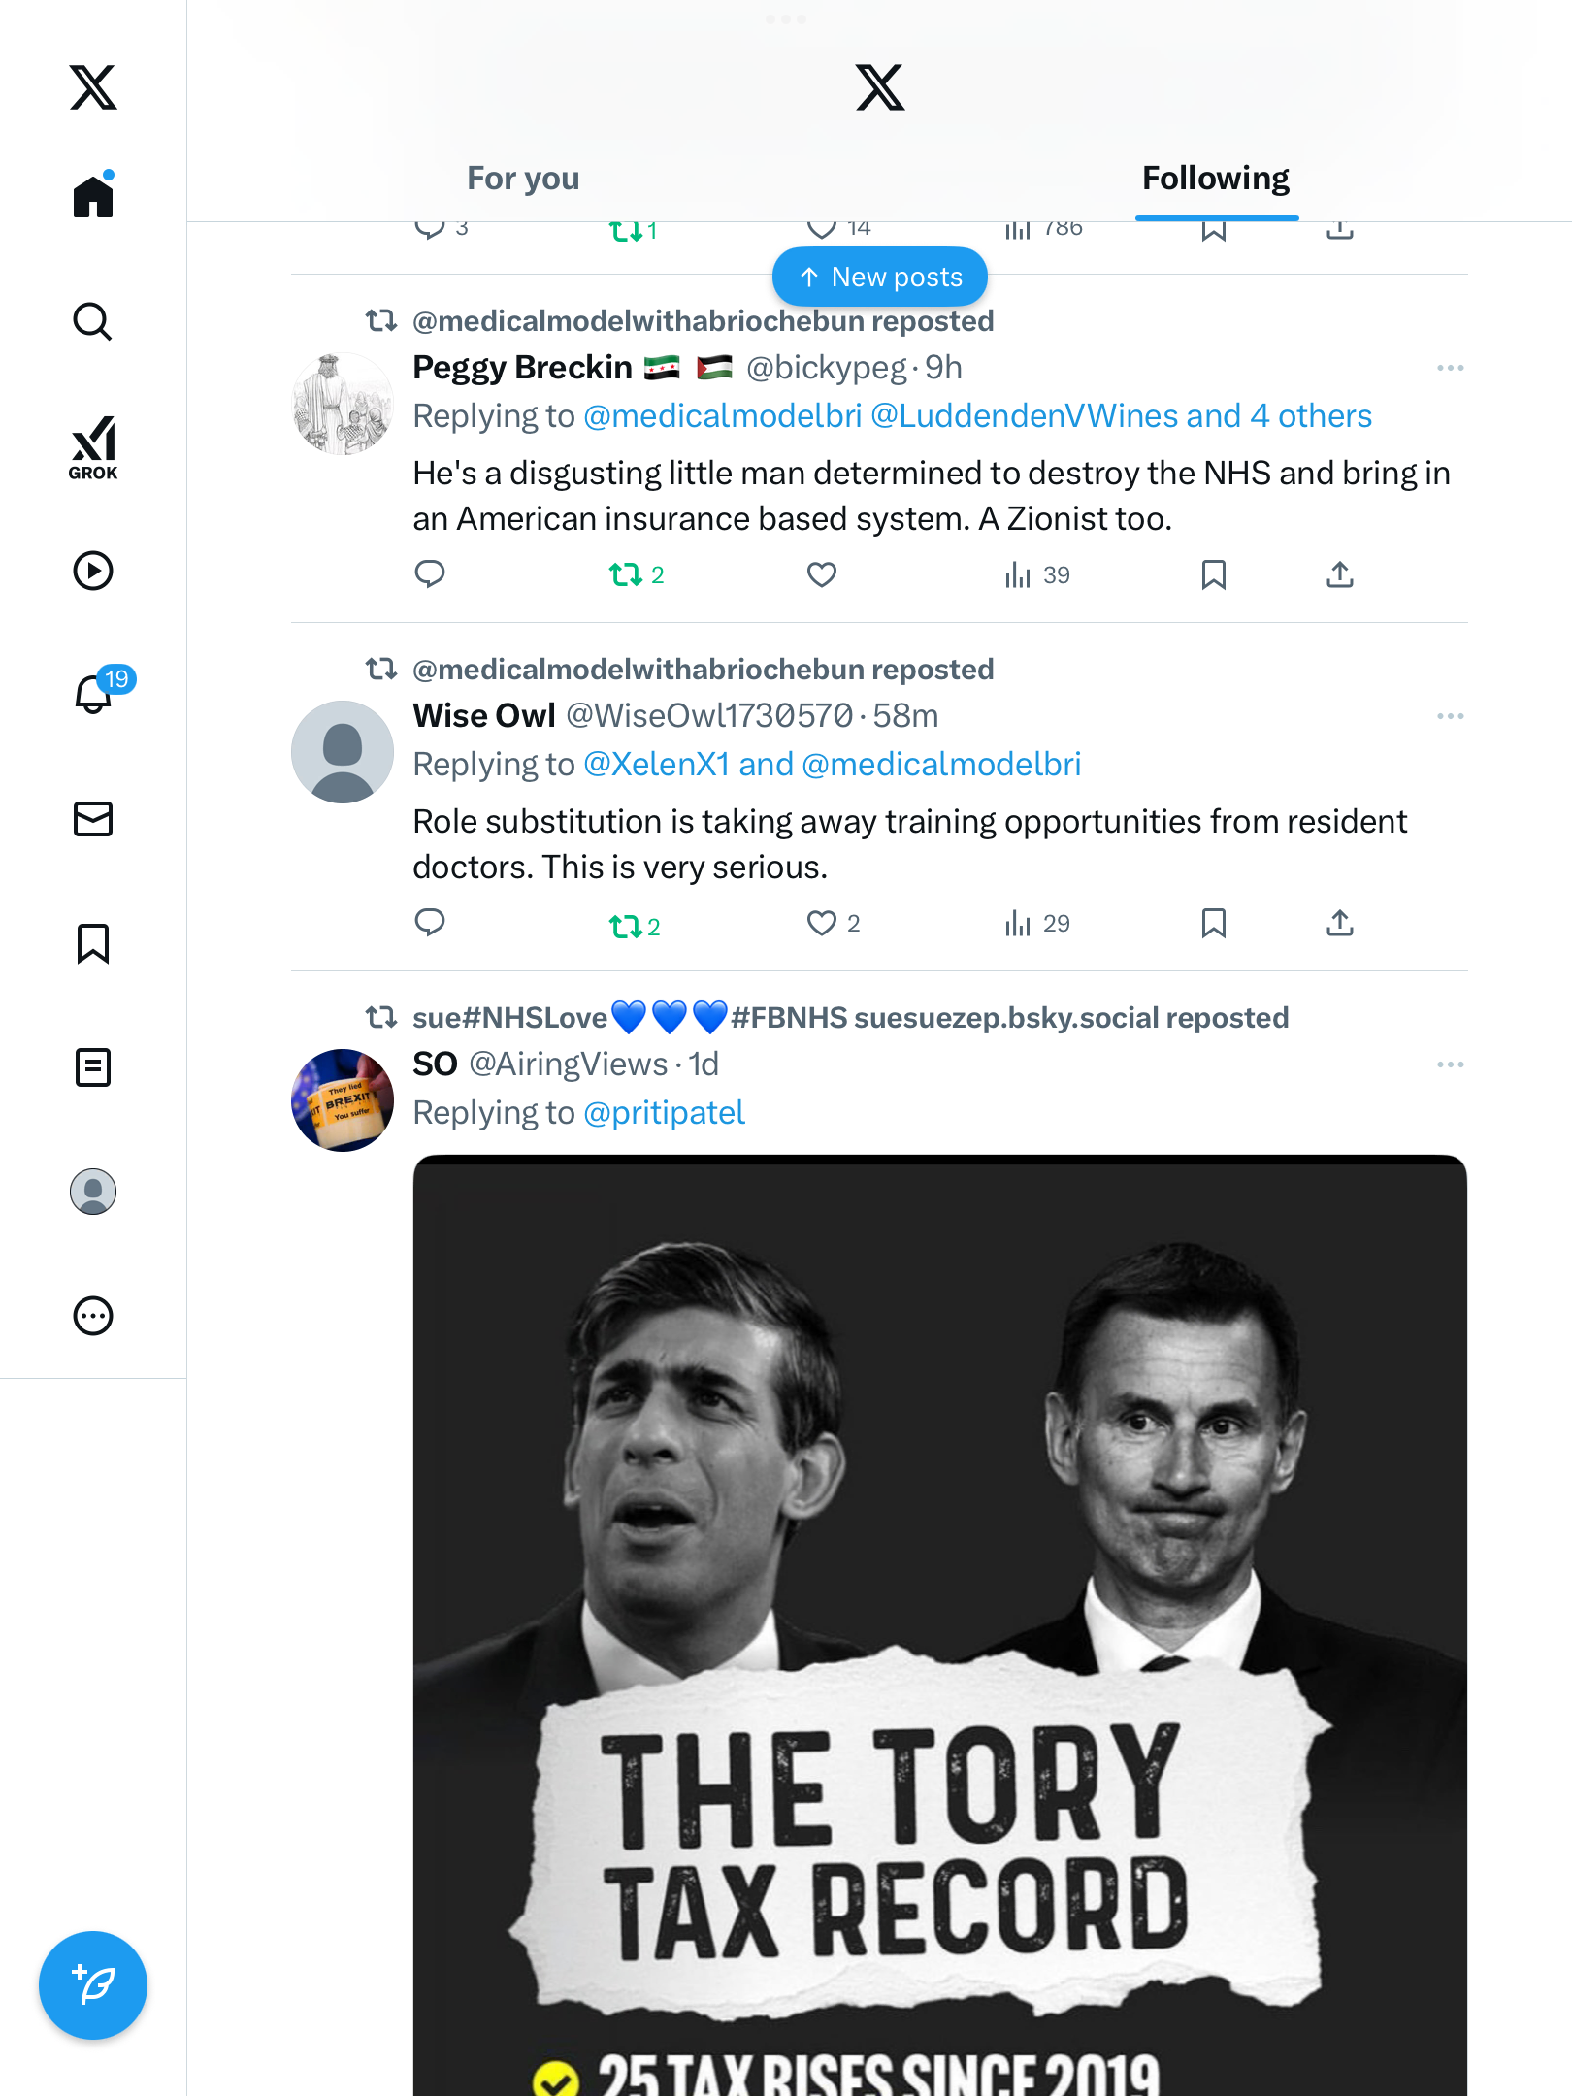Bookmark Peggy Breckin's post
Viewport: 1572px width, 2096px height.
pyautogui.click(x=1213, y=574)
